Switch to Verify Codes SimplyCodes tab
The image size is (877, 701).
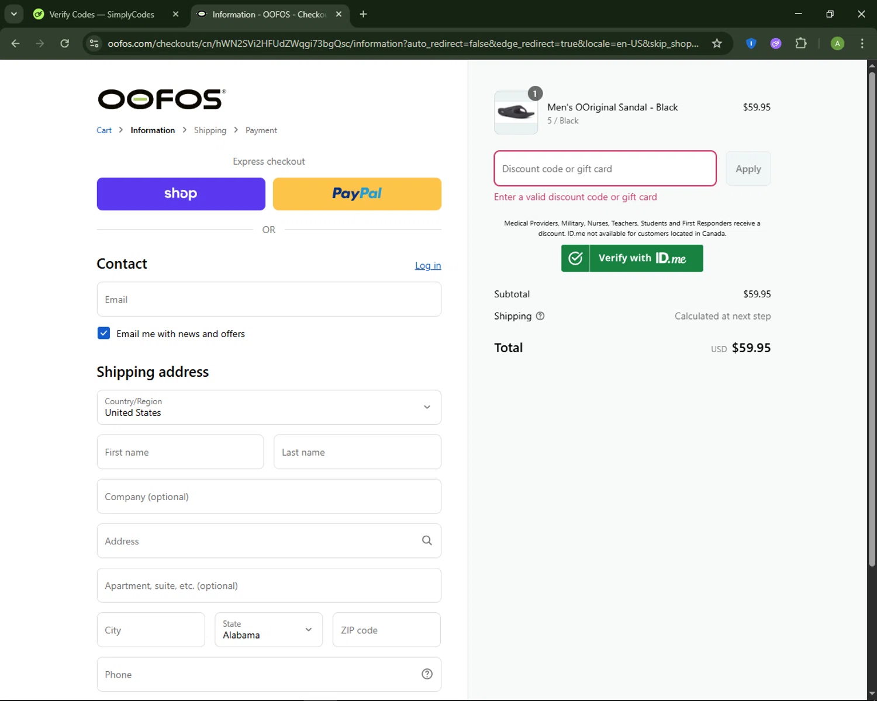(x=102, y=14)
